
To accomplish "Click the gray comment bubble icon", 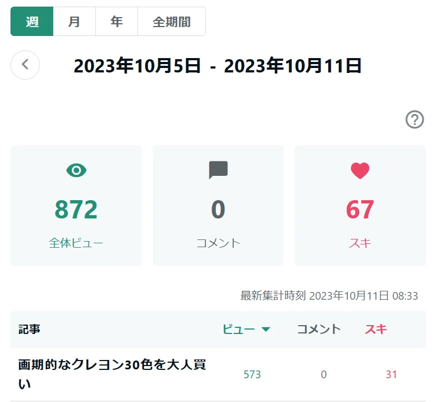I will click(x=218, y=170).
